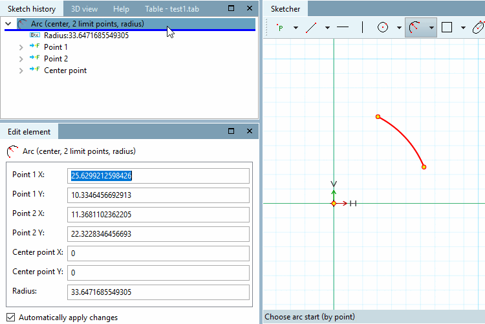
Task: Open the Table - test1.tab tab
Action: [x=171, y=9]
